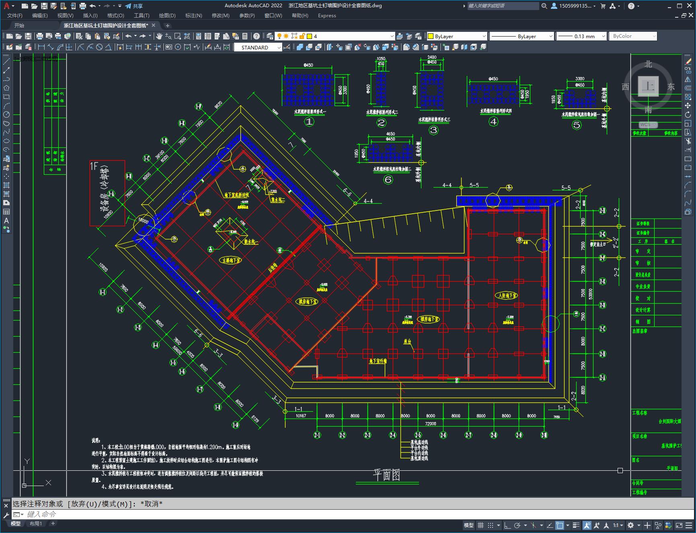Select the Diameter dimension tool icon
This screenshot has height=533, width=696.
[x=99, y=47]
